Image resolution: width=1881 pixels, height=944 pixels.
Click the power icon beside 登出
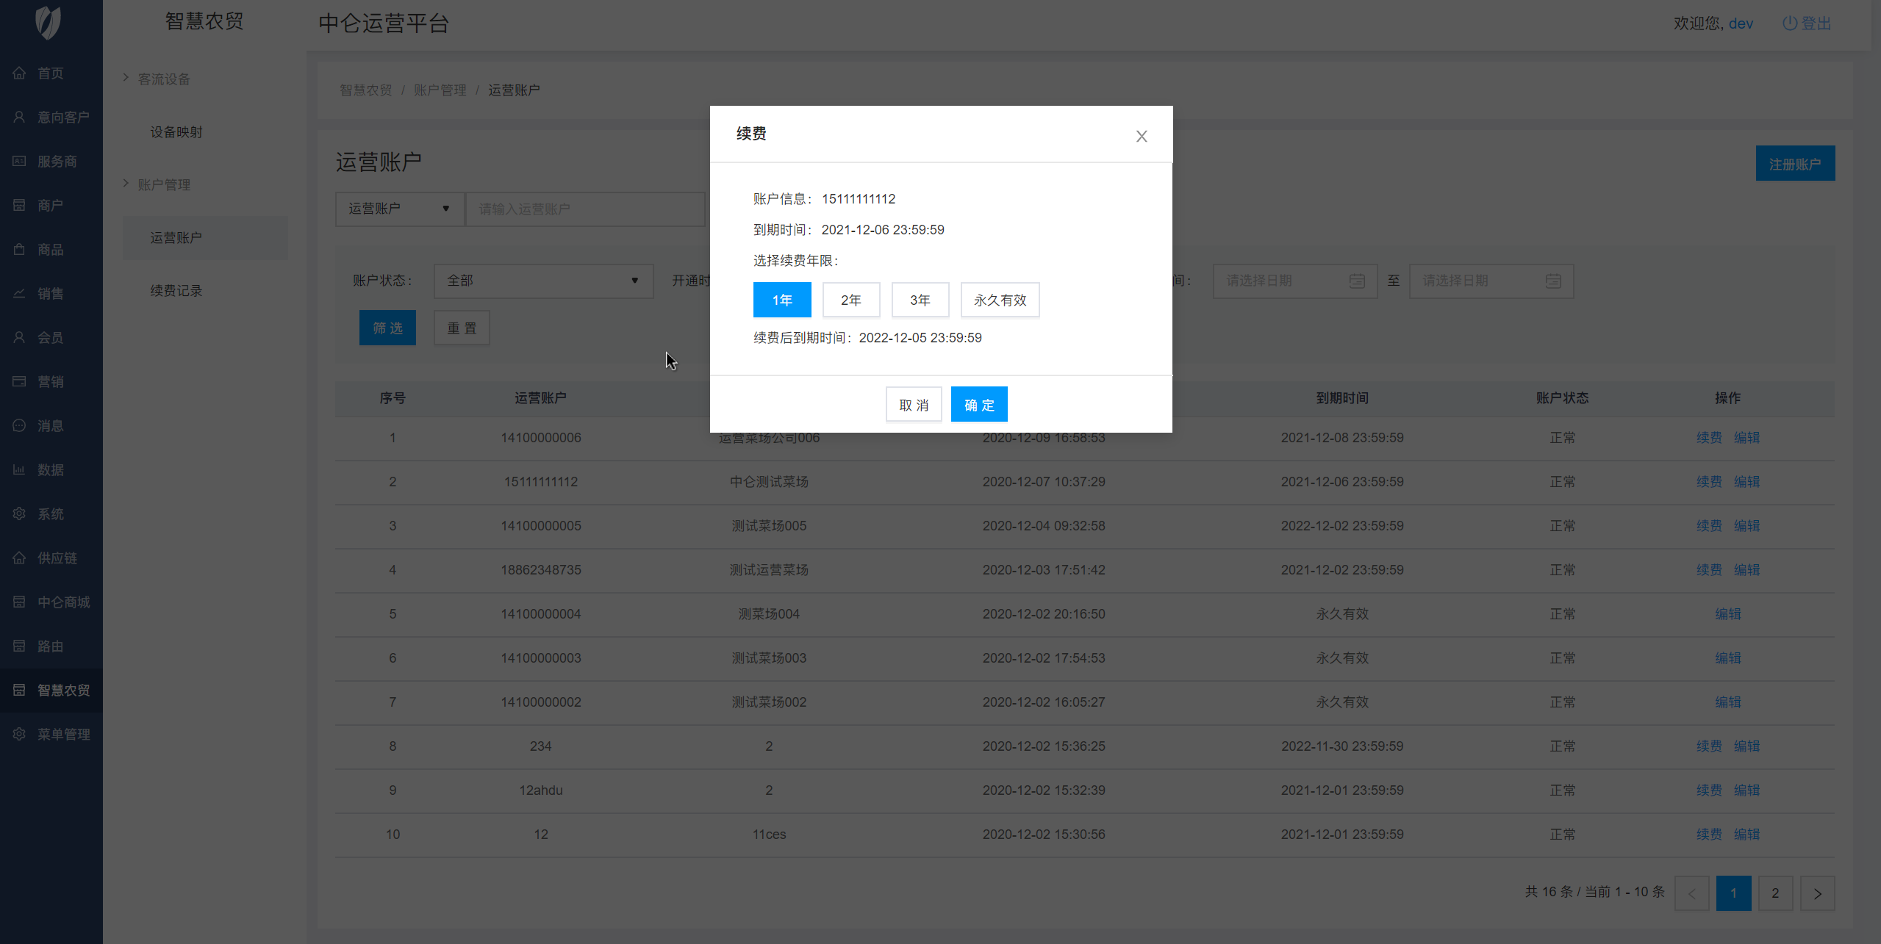tap(1790, 23)
